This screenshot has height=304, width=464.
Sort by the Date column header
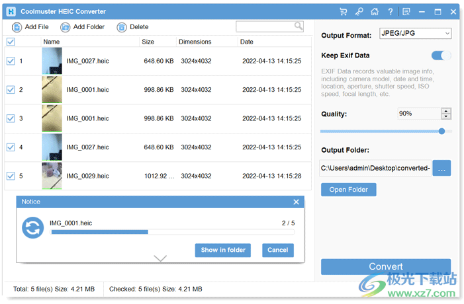pyautogui.click(x=247, y=42)
